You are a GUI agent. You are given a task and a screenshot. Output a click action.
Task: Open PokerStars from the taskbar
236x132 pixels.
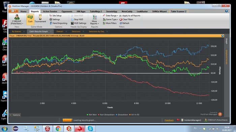click(x=80, y=129)
